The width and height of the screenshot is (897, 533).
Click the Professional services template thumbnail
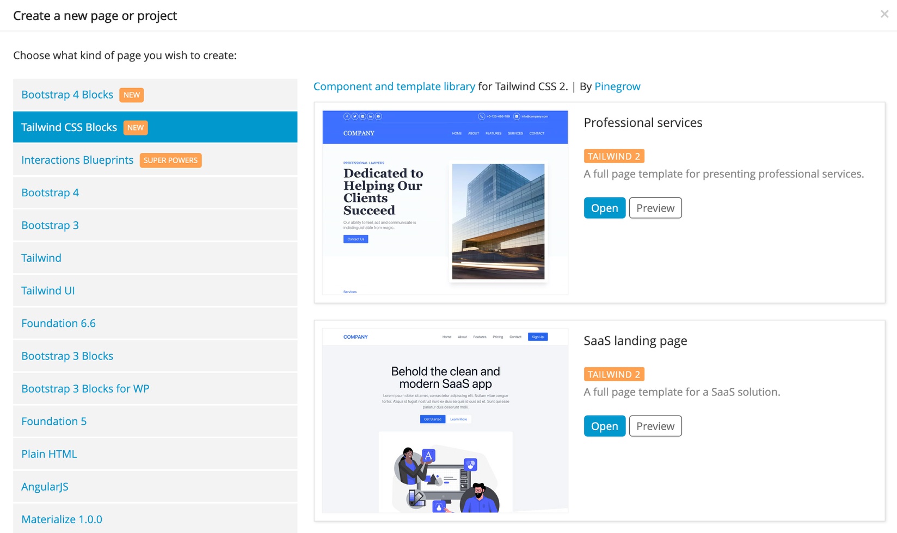click(x=445, y=203)
